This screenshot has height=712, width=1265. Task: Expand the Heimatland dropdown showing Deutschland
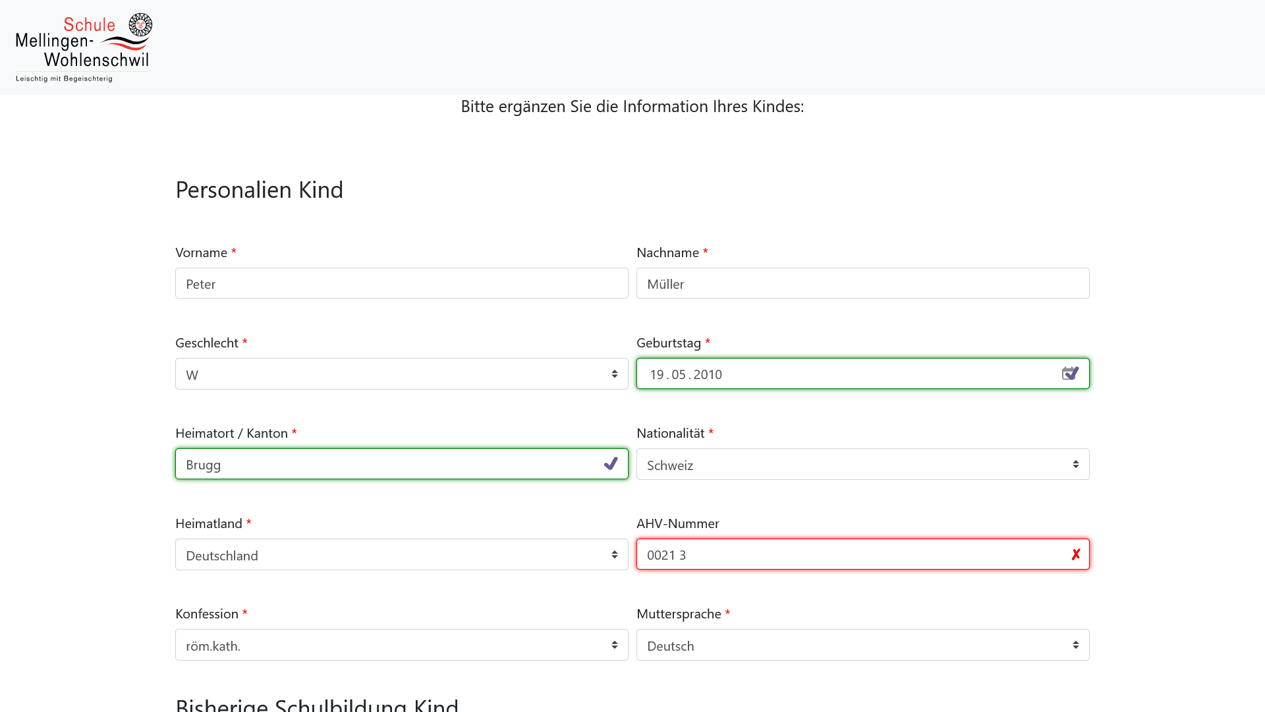(x=402, y=554)
